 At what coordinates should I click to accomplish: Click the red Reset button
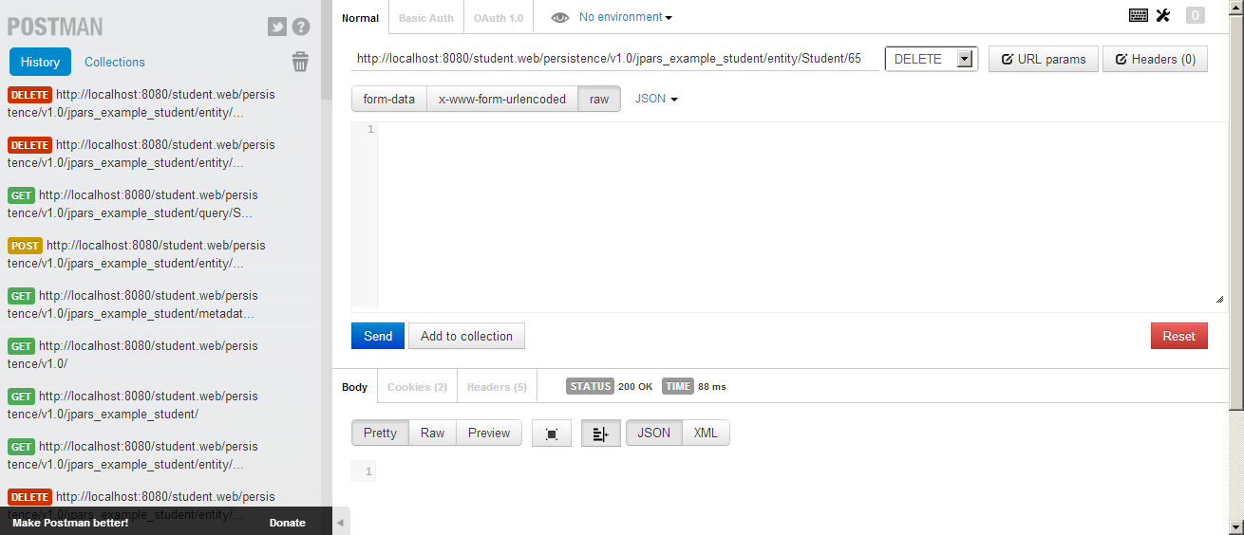coord(1178,336)
